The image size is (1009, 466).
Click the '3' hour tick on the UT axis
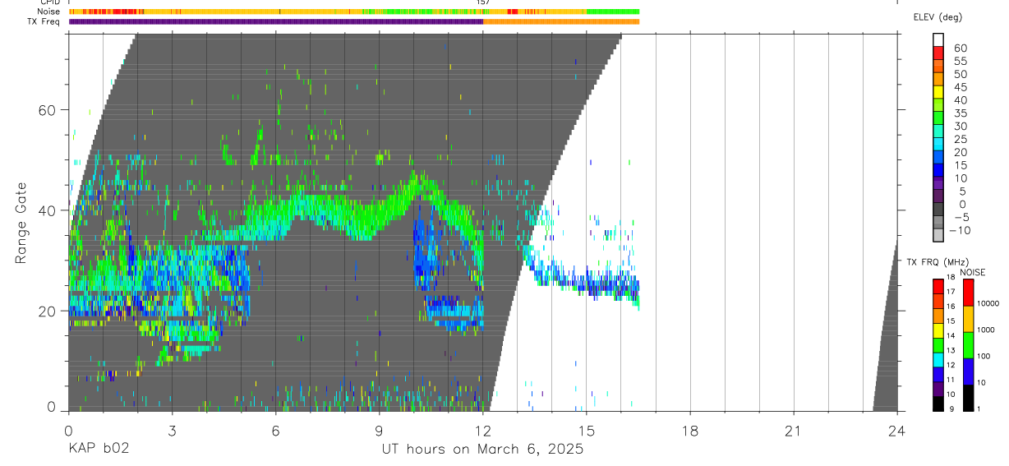coord(172,431)
